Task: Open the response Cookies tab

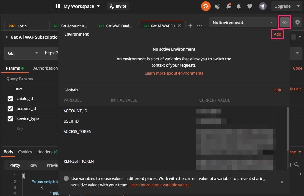Action: click(x=25, y=152)
